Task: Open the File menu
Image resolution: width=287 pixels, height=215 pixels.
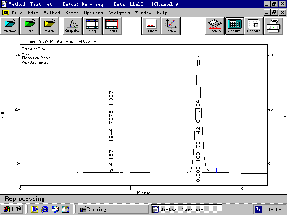Action: [17, 13]
